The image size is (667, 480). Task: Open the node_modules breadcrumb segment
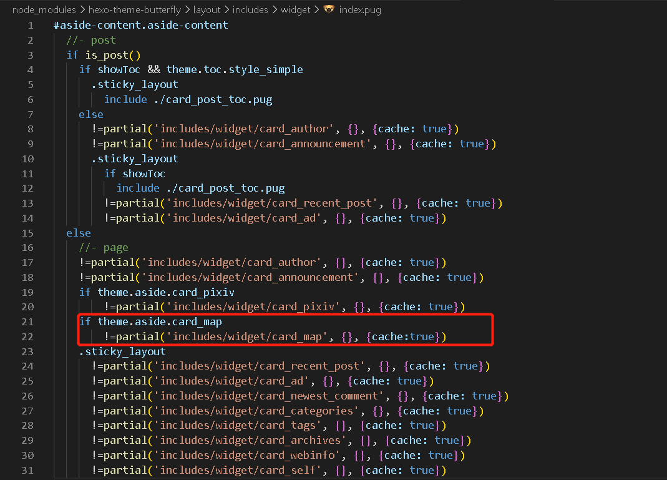tap(40, 10)
